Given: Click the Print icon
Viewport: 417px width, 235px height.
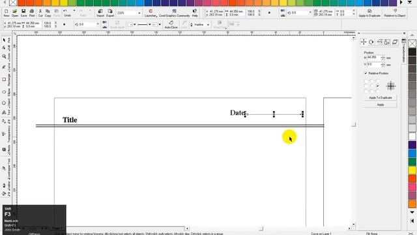Looking at the screenshot, I should click(x=32, y=13).
